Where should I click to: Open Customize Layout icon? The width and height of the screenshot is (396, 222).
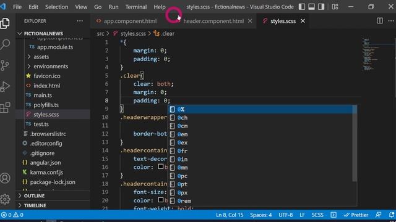coord(335,7)
